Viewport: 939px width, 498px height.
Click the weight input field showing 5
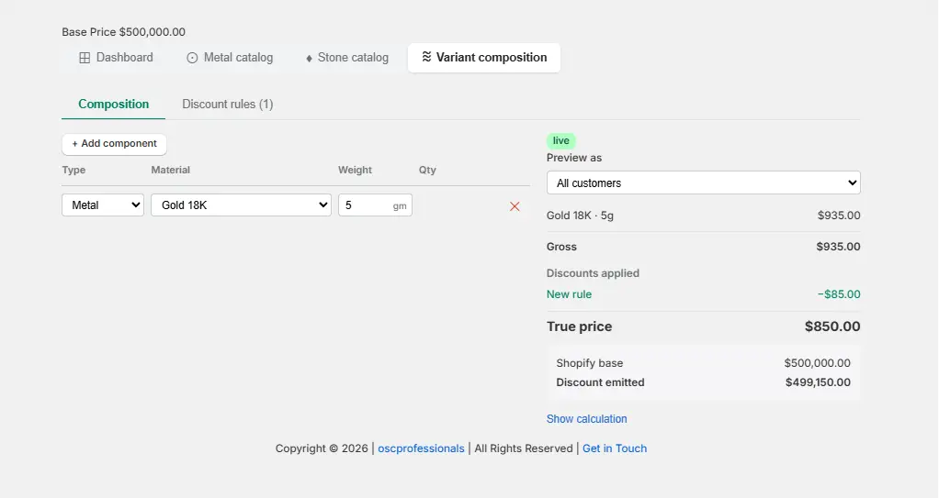pos(375,205)
